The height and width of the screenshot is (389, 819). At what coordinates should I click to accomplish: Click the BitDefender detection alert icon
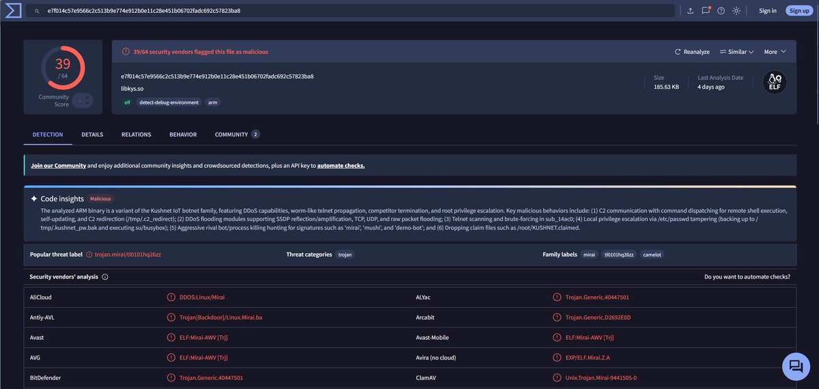click(171, 377)
